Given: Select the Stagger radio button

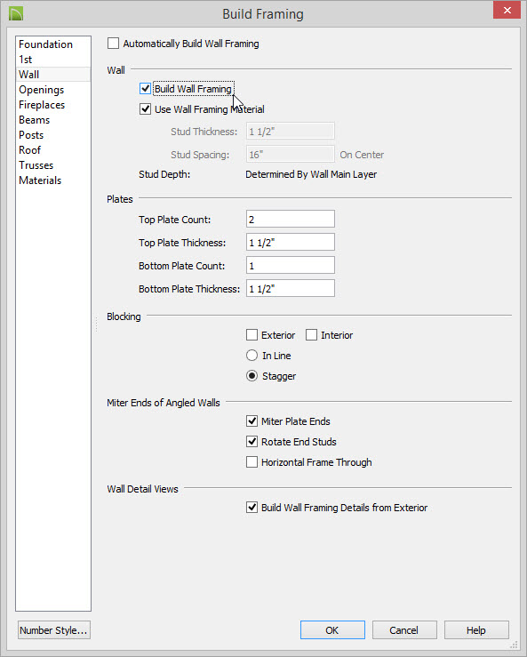Looking at the screenshot, I should 252,376.
